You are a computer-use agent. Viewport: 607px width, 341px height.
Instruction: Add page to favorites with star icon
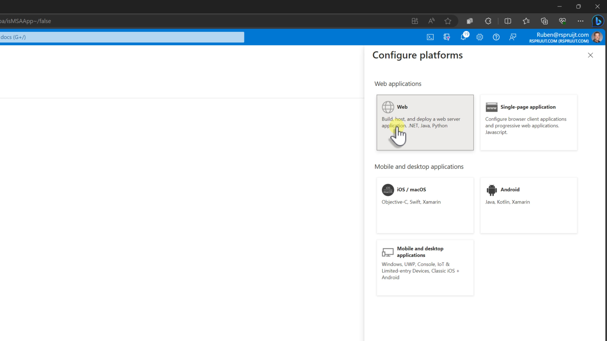click(x=448, y=21)
